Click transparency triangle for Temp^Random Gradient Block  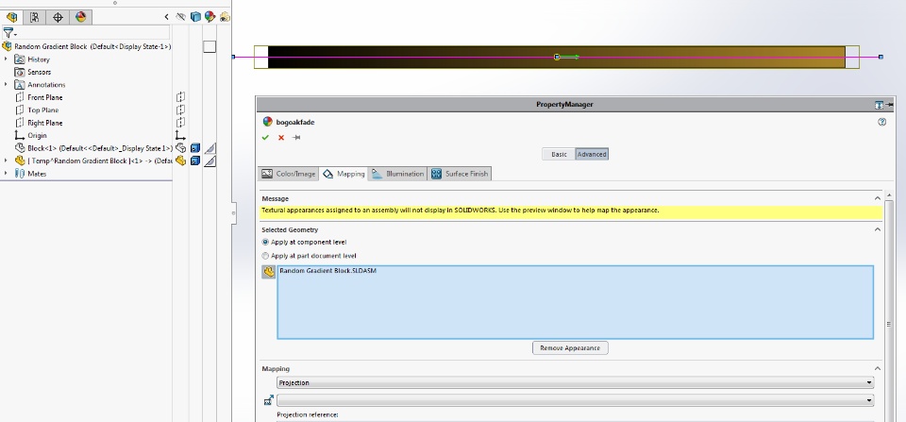click(x=210, y=160)
